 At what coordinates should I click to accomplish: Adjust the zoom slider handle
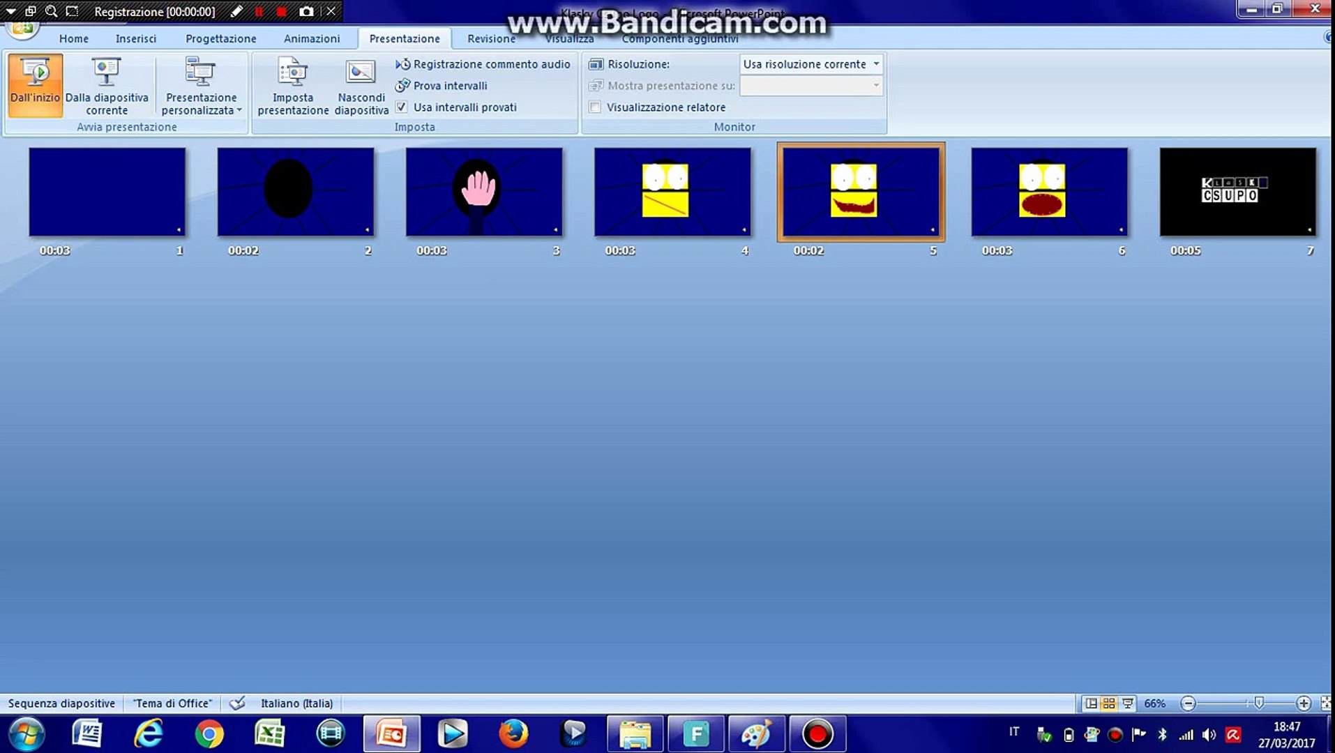coord(1259,703)
